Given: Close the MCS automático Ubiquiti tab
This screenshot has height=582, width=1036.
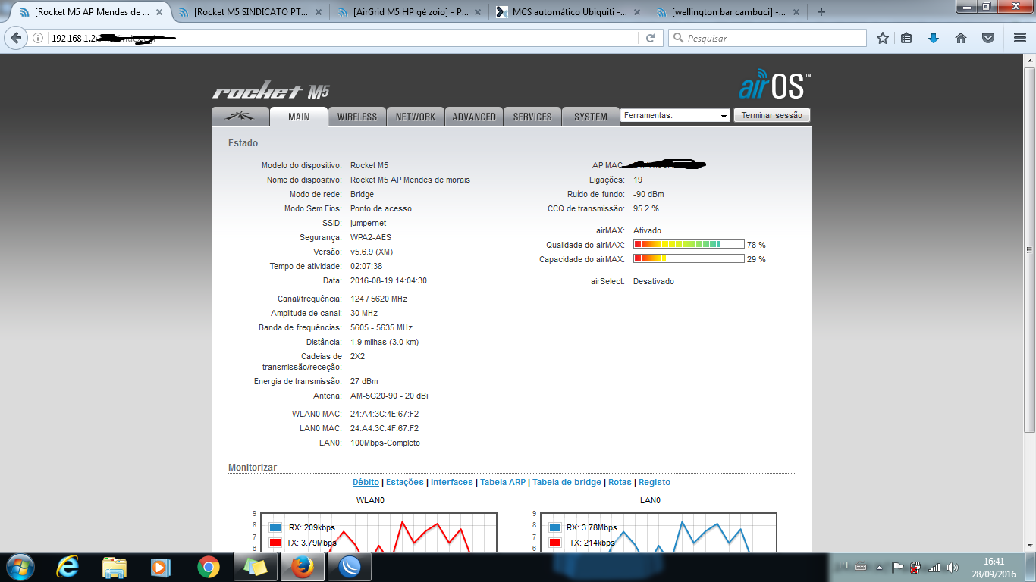Looking at the screenshot, I should (x=639, y=12).
